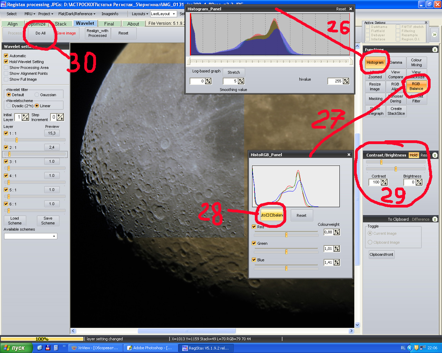Click the Gamma function button
442x353 pixels.
click(396, 63)
